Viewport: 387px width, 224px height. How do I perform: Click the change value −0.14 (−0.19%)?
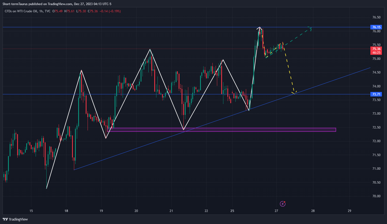110,11
